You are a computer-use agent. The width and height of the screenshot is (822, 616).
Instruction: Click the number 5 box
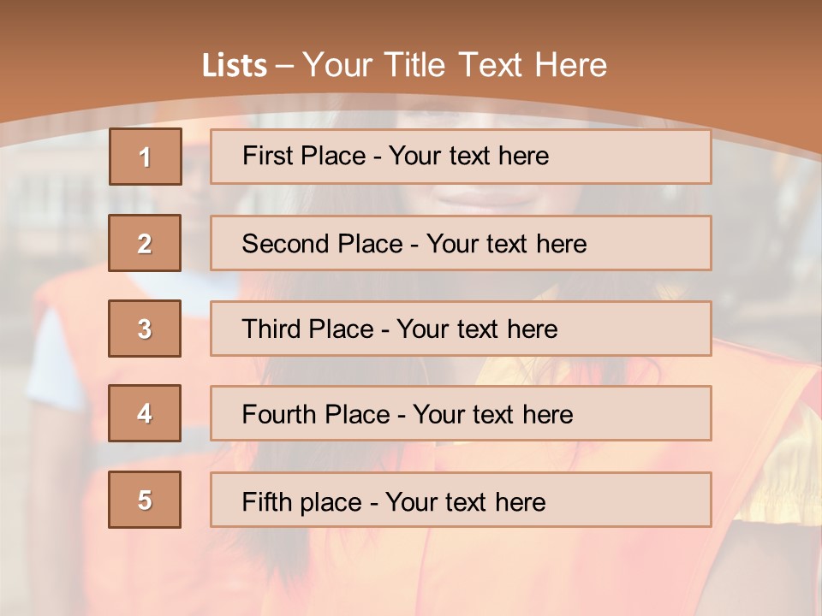(145, 500)
